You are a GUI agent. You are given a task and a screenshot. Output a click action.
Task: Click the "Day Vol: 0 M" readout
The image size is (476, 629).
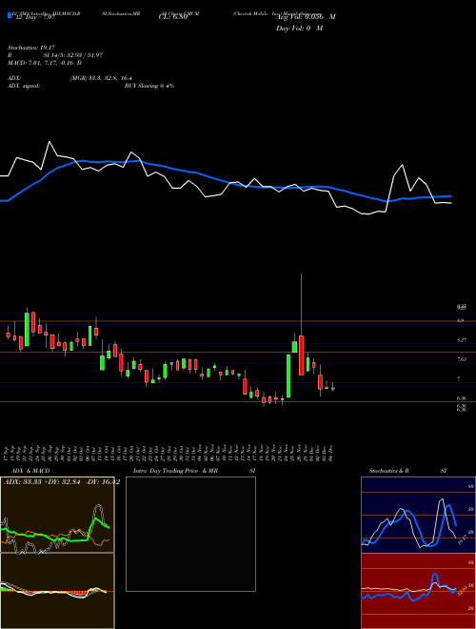[x=299, y=29]
